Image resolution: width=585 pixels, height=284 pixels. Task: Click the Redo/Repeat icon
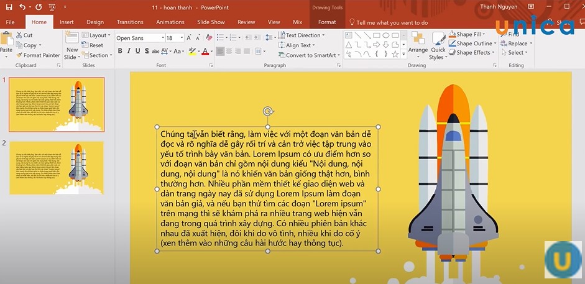click(39, 7)
